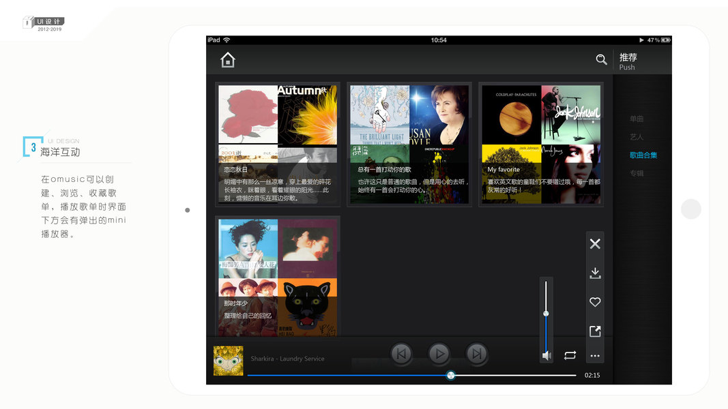Favorite the song with the heart icon

point(595,303)
